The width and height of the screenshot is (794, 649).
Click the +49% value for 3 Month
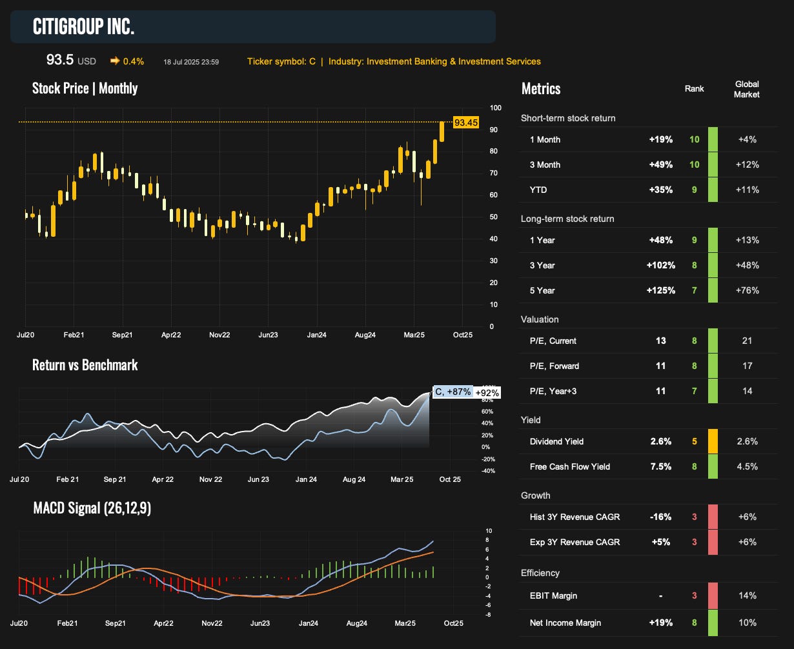point(661,165)
